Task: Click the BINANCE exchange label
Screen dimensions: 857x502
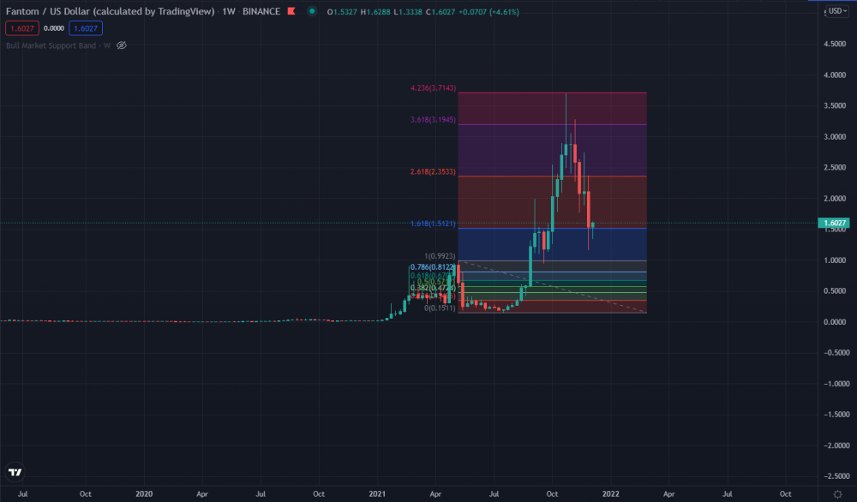Action: pyautogui.click(x=261, y=11)
